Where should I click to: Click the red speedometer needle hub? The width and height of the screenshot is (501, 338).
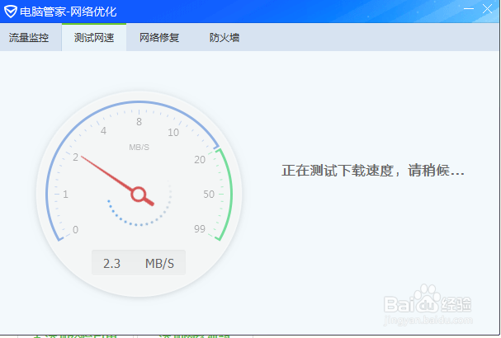click(x=139, y=194)
